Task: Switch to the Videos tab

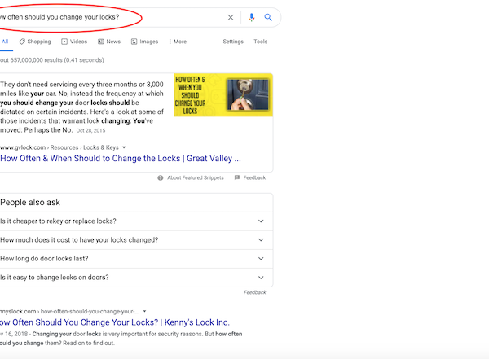Action: 74,42
